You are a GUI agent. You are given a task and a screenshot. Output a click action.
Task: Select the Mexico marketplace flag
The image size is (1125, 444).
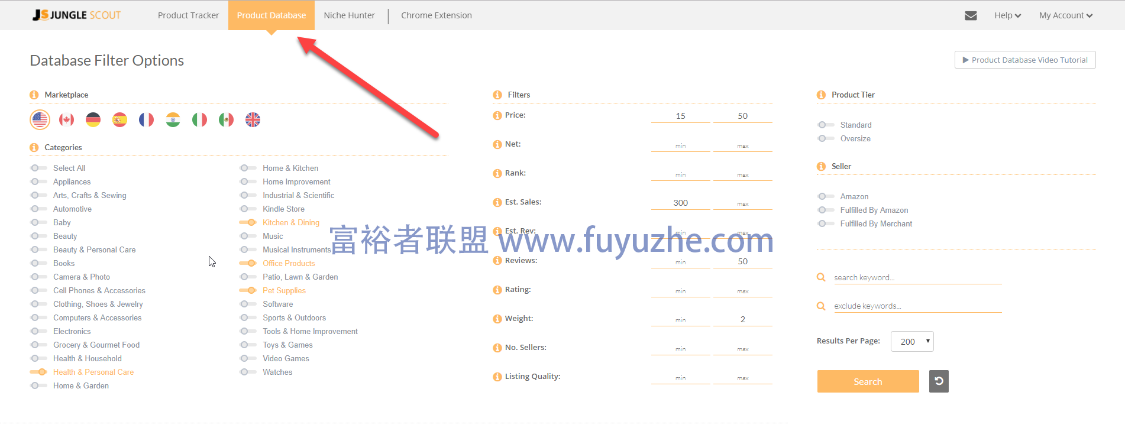(227, 120)
